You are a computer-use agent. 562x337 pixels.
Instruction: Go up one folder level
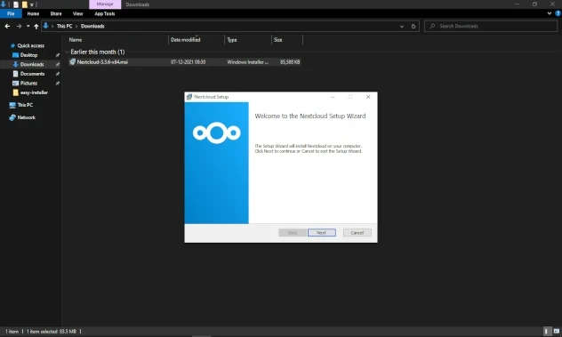pos(36,26)
